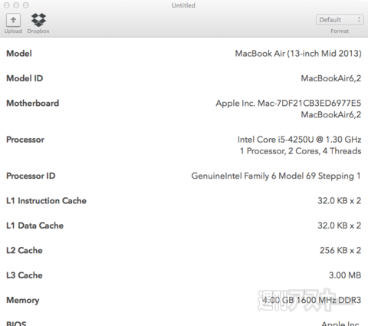Screen dimensions: 368x326
Task: Click the L1 Instruction Cache value
Action: tap(340, 201)
